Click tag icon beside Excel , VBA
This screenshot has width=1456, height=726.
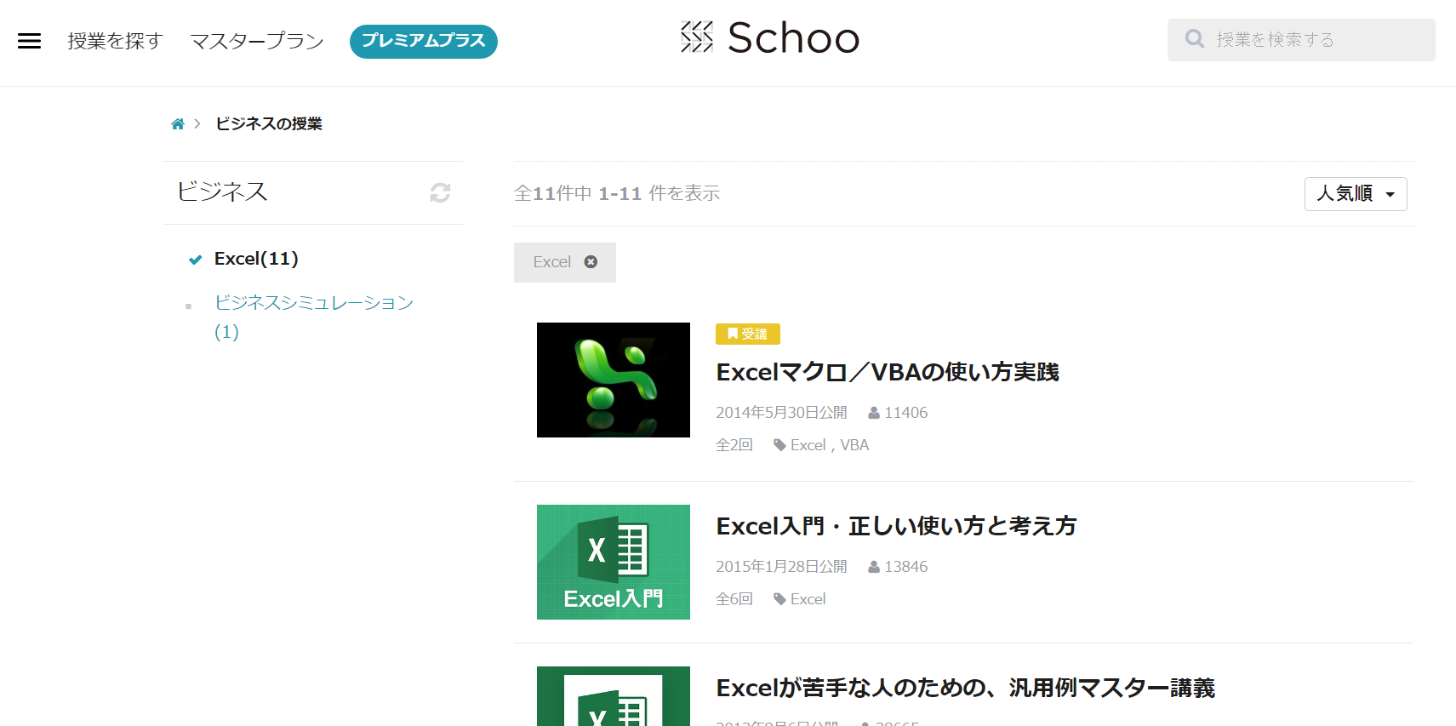779,445
